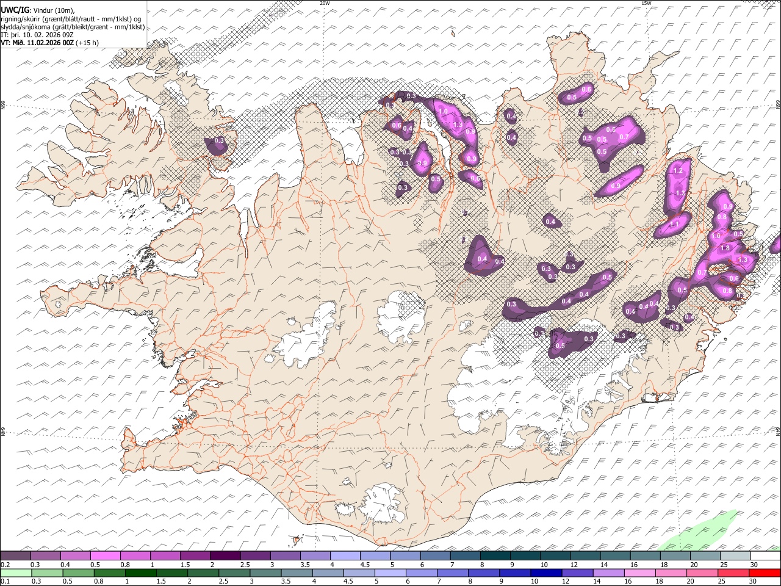Viewport: 781px width, 586px height.
Task: Select the darkest green swatch labeled 1 in bottom legend row
Action: coord(140,573)
